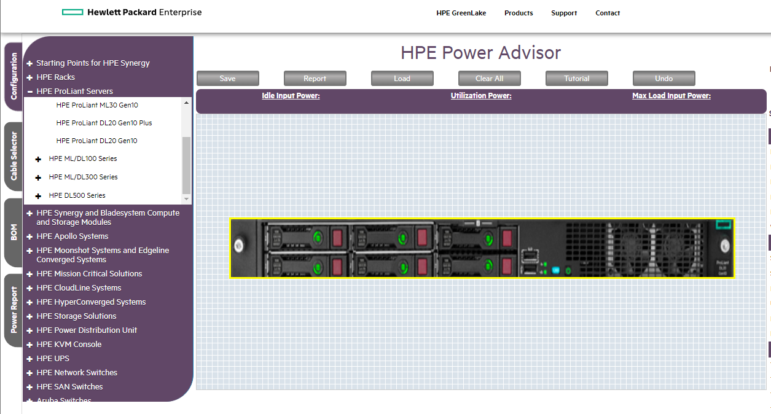Click the Idle Input Power label
Image resolution: width=771 pixels, height=414 pixels.
point(291,96)
